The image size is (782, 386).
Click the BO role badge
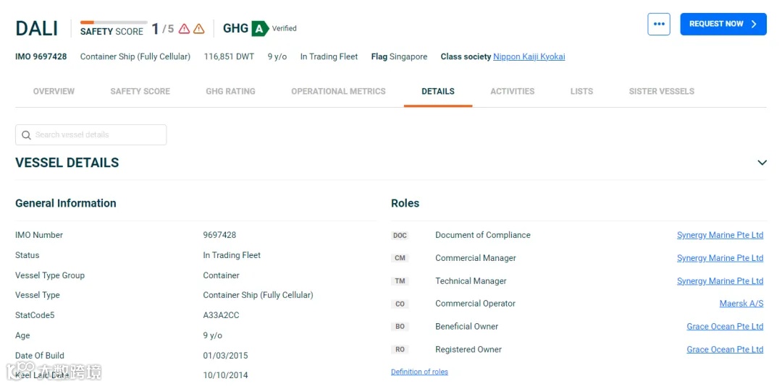point(400,327)
